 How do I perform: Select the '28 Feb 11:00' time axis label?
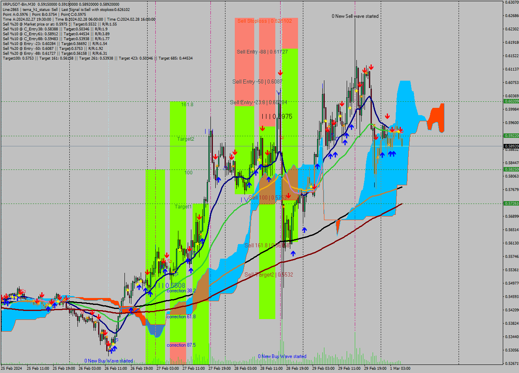(272, 369)
